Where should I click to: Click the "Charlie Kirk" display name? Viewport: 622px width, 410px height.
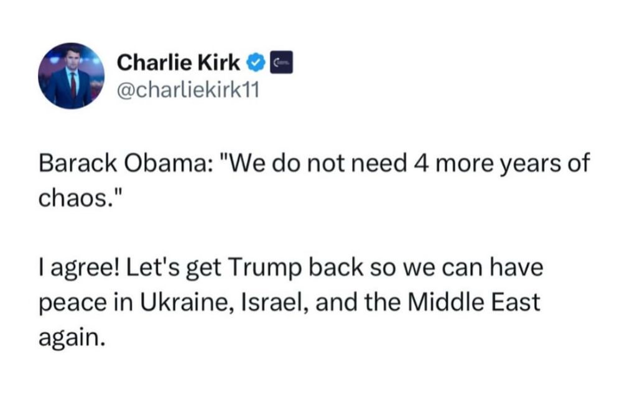coord(178,63)
